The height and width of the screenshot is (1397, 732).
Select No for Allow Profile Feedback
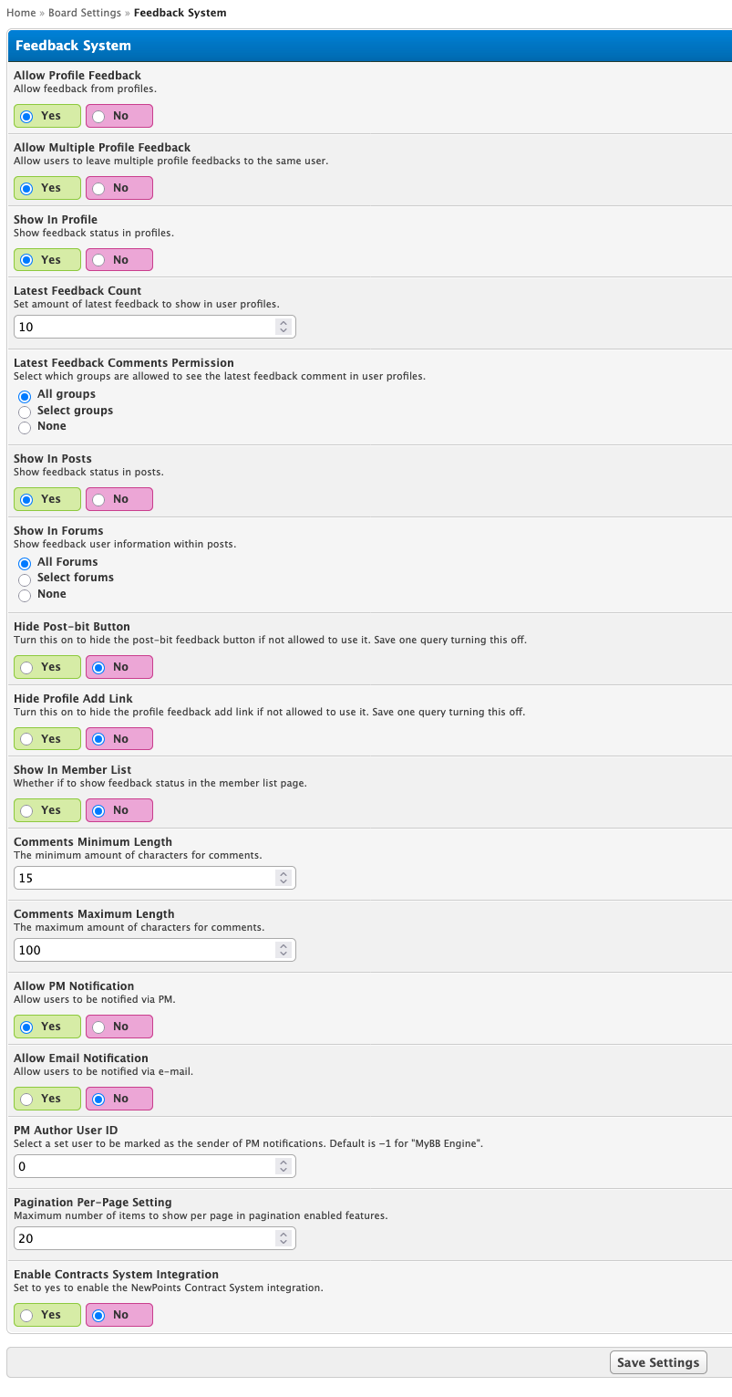click(119, 116)
